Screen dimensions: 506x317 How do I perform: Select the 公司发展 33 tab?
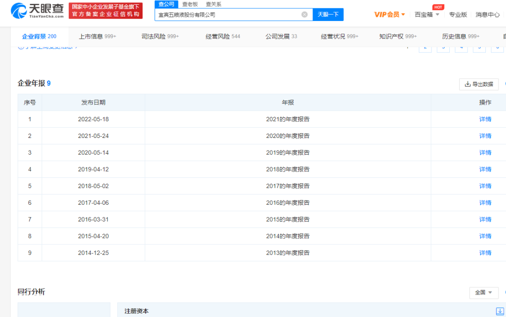click(x=281, y=36)
